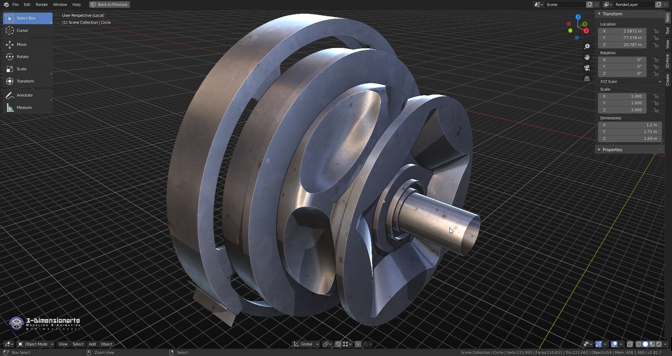Pick the Rotate tool
The height and width of the screenshot is (356, 672).
(28, 57)
